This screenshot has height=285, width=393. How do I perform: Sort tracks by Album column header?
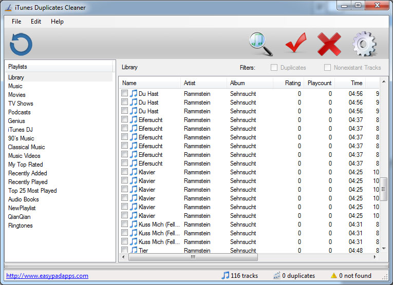(250, 83)
